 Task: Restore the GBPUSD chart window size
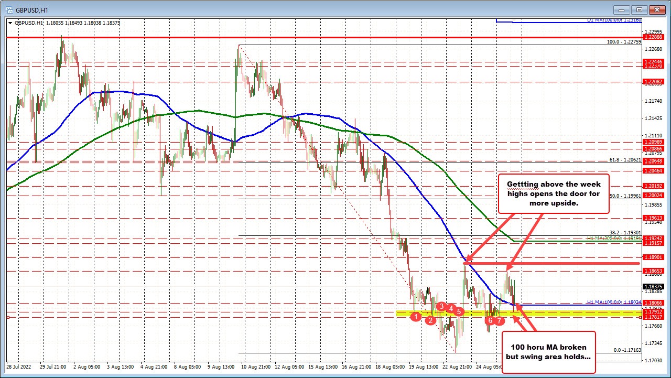click(x=638, y=9)
